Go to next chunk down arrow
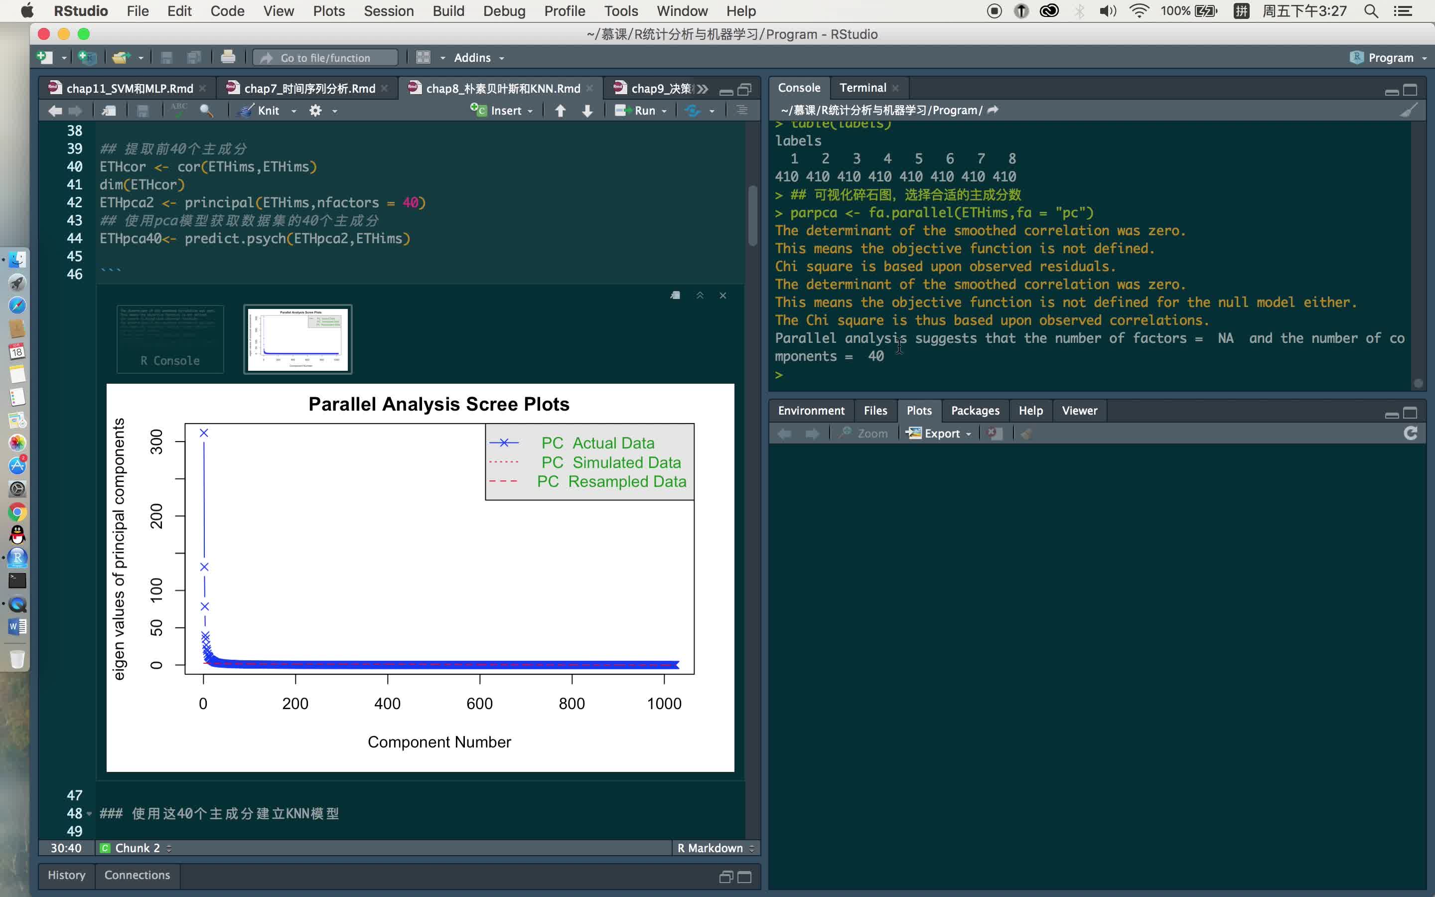The image size is (1435, 897). 587,111
